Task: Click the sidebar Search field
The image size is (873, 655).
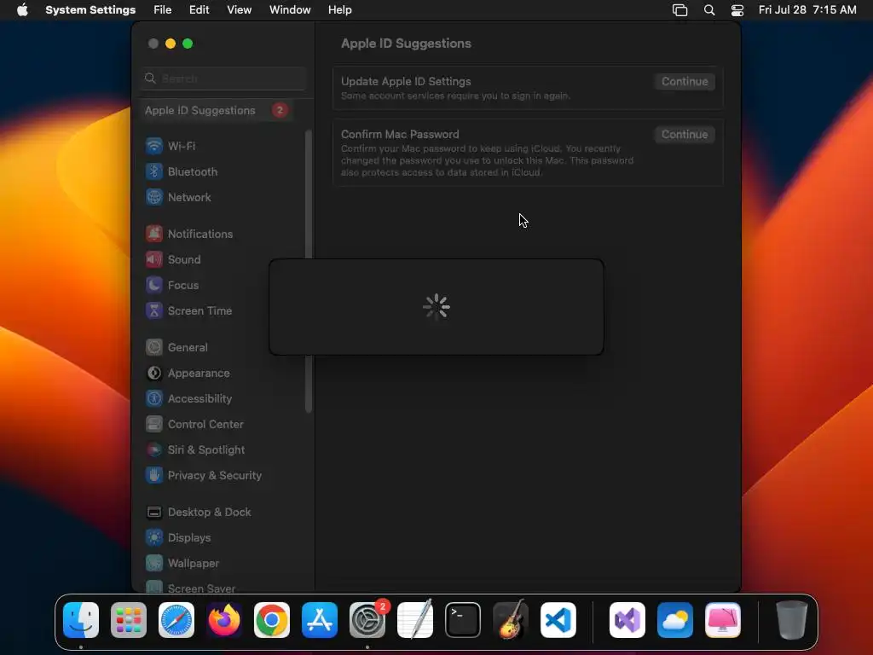Action: click(x=223, y=78)
